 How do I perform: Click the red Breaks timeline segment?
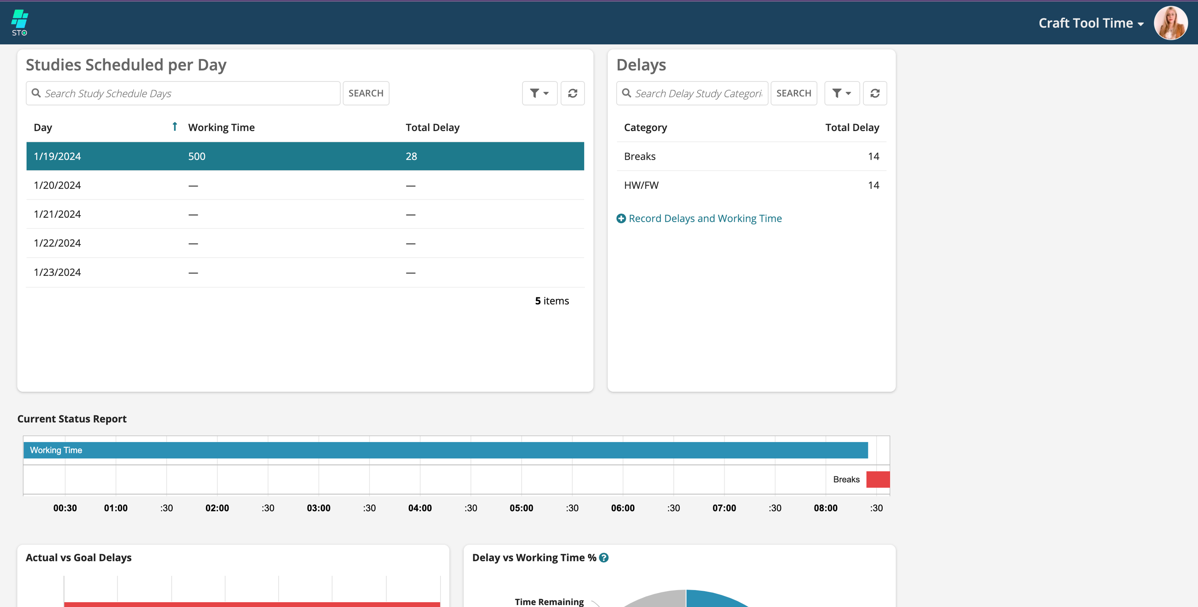coord(878,479)
